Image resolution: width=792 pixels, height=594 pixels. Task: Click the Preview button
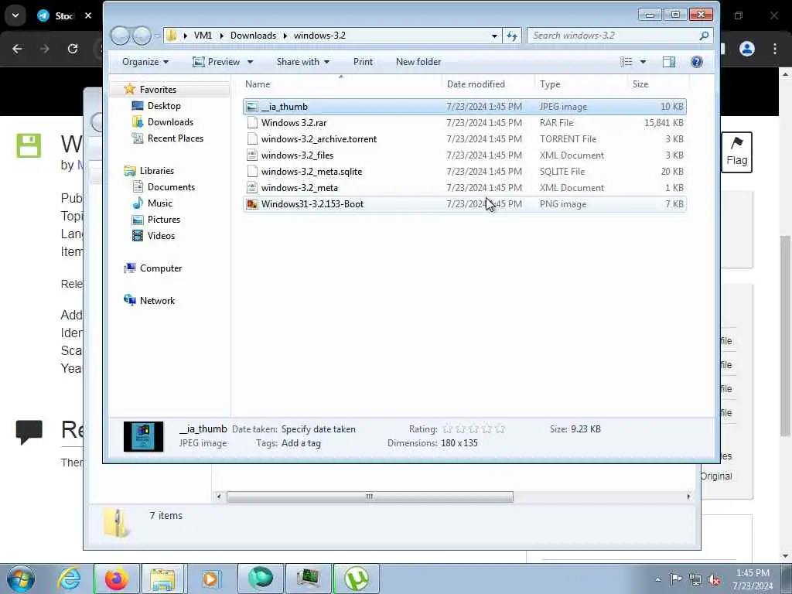[x=217, y=62]
